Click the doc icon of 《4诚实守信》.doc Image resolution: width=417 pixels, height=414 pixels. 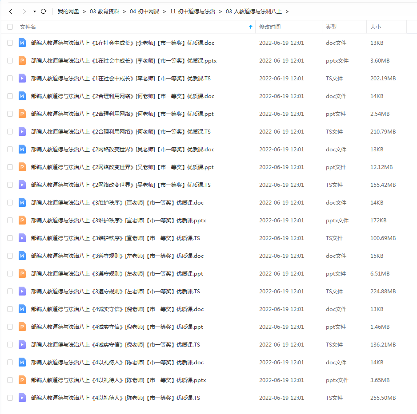coord(22,309)
